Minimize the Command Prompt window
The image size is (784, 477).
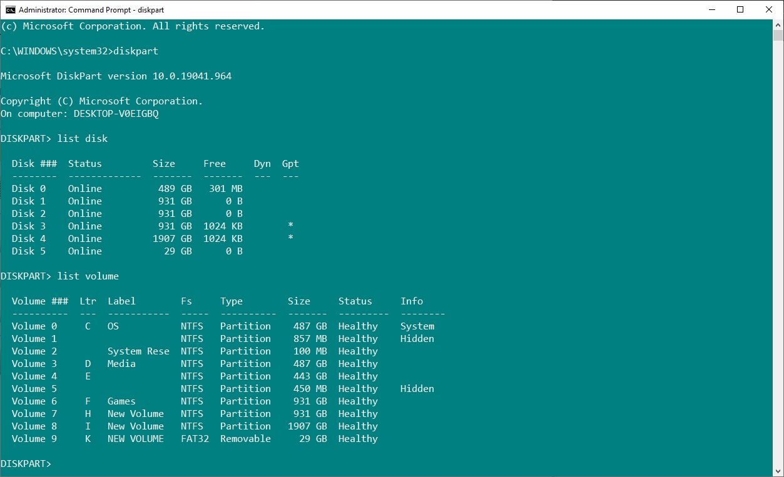pyautogui.click(x=712, y=9)
